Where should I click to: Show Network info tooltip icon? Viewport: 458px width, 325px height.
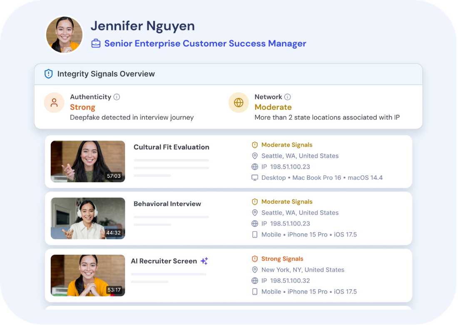[287, 97]
